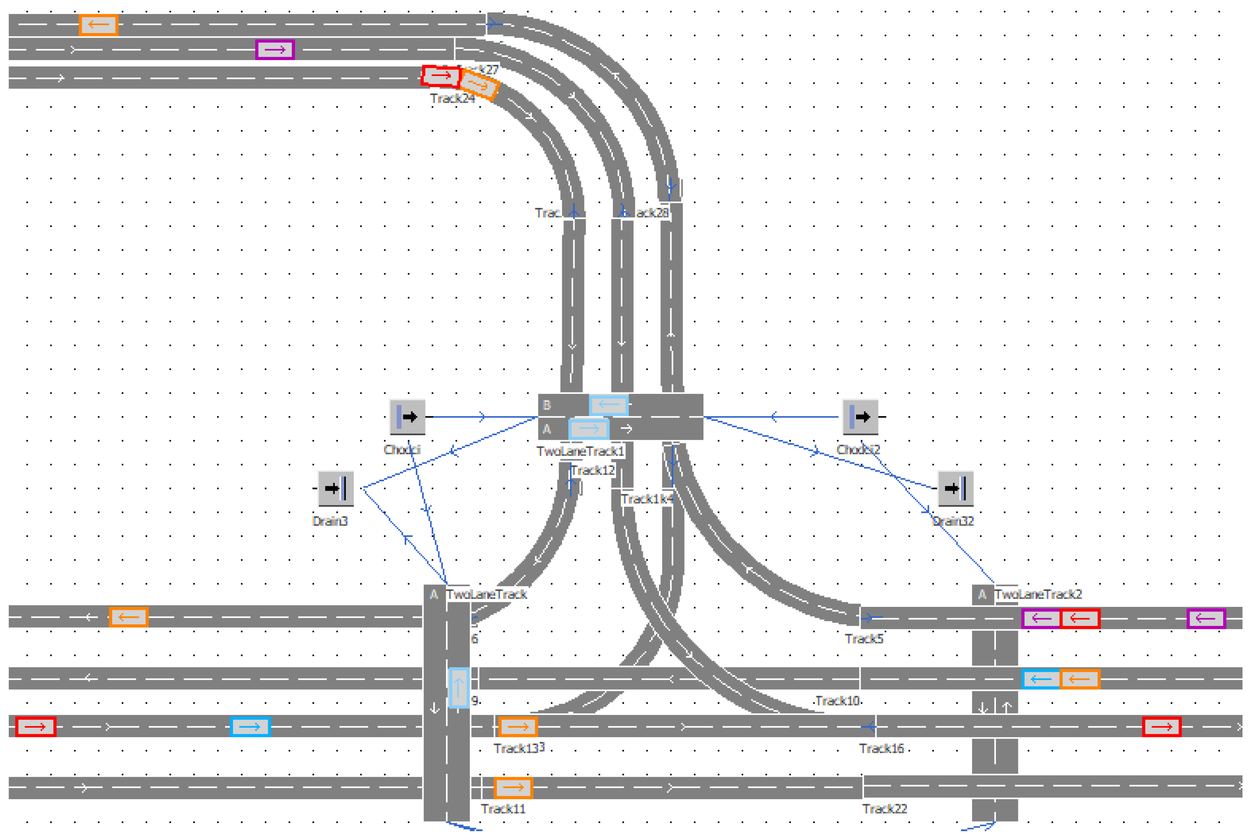The image size is (1252, 838).
Task: Click the red vehicle next to Track24
Action: click(x=441, y=76)
